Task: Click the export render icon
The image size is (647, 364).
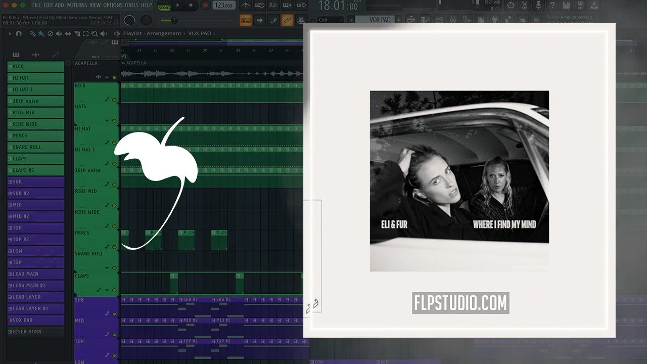Action: click(x=594, y=6)
